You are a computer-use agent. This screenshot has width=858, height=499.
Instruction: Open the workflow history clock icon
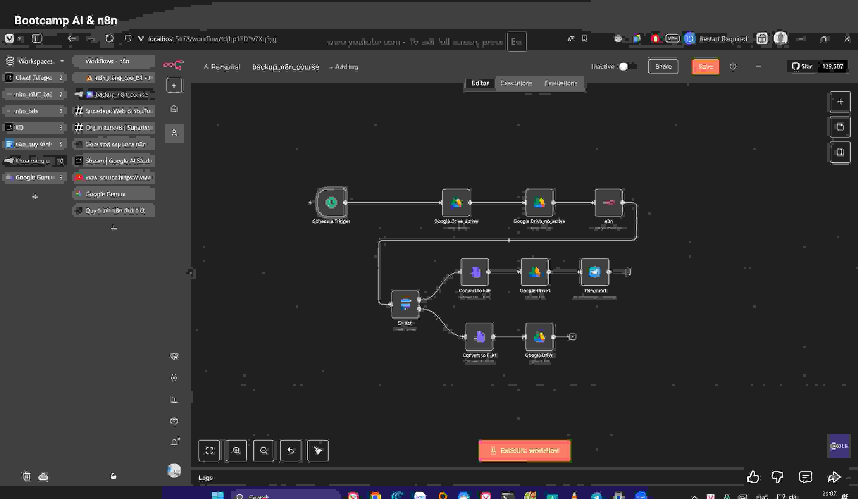point(733,66)
